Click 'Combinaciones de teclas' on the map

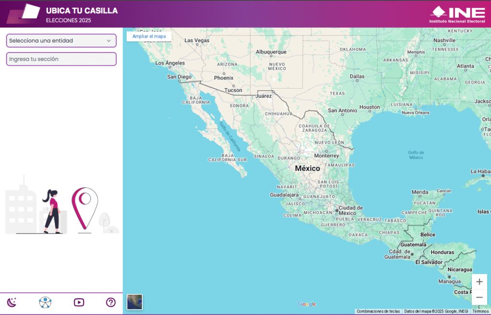[x=378, y=311]
